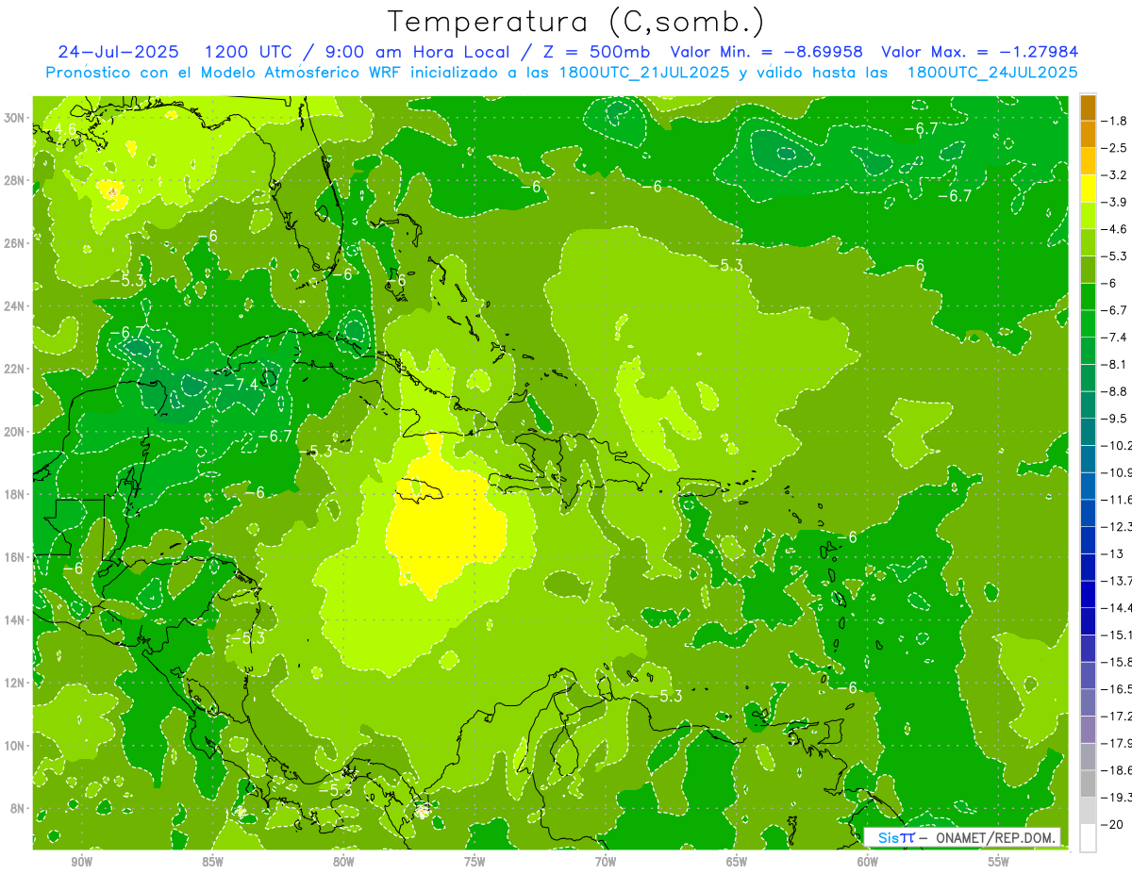Click the "80W" longitude axis label
This screenshot has height=874, width=1132.
coord(343,861)
